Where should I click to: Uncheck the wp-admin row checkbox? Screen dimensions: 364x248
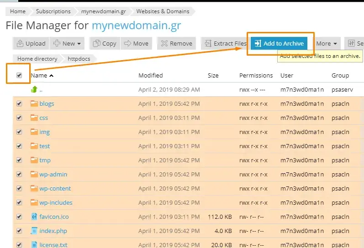[19, 174]
